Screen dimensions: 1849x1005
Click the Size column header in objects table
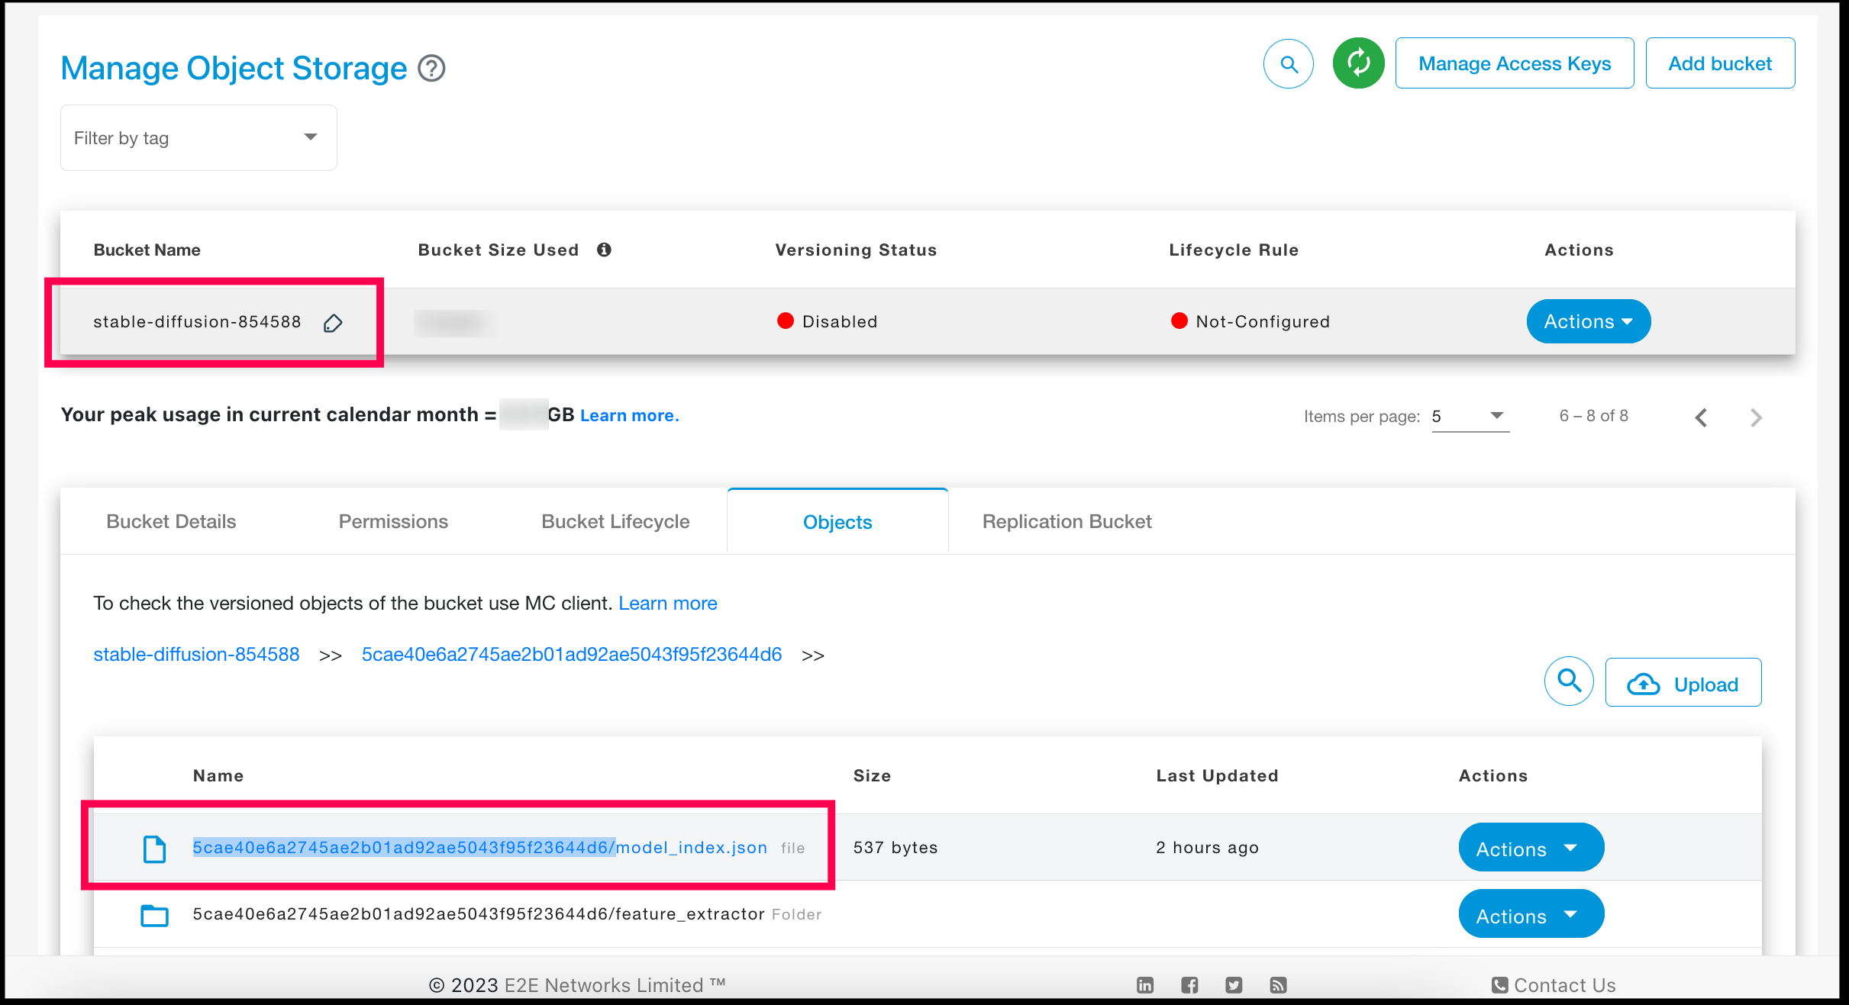tap(872, 776)
